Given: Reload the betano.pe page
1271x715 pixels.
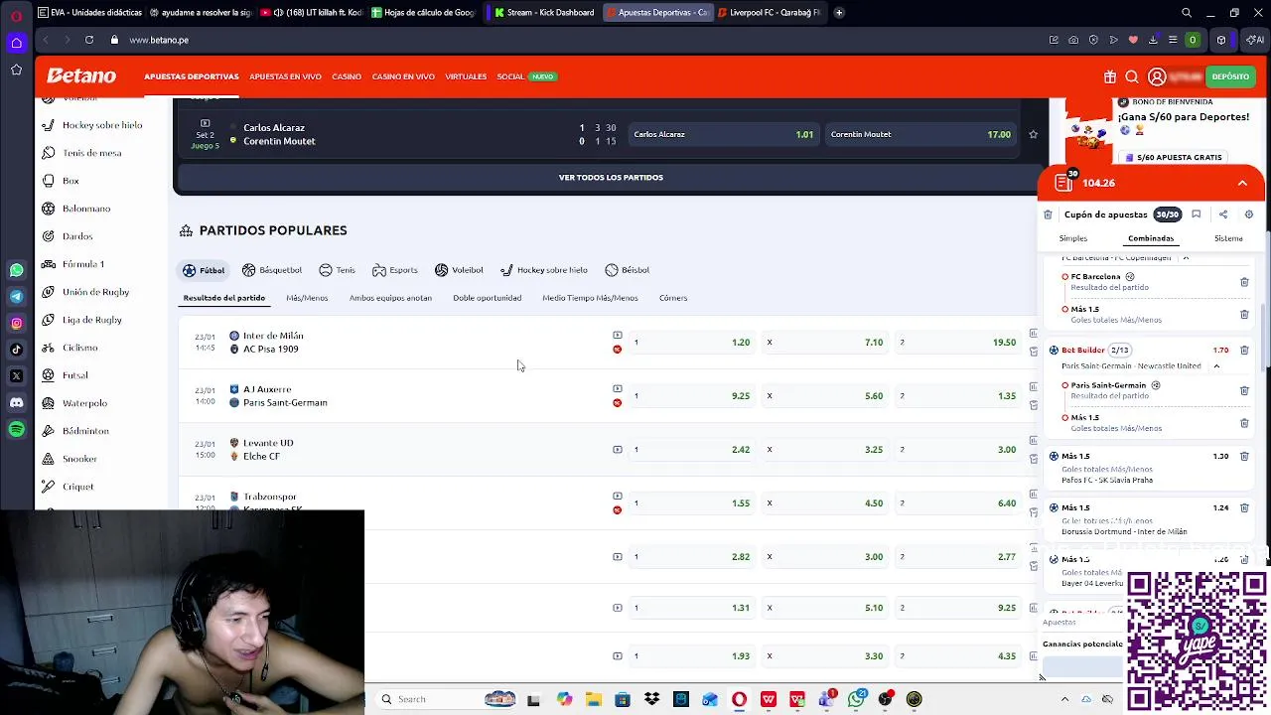Looking at the screenshot, I should pos(89,40).
